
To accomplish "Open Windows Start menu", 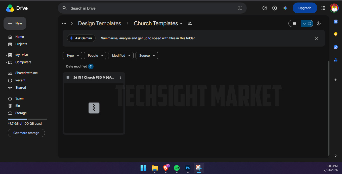I will point(143,168).
